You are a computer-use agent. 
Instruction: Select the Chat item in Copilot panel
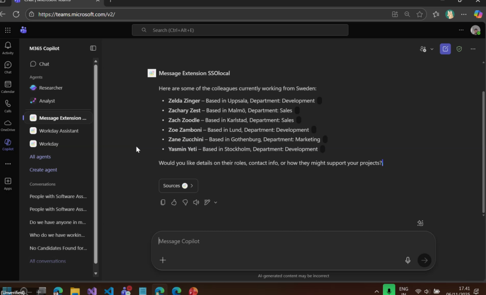point(58,64)
